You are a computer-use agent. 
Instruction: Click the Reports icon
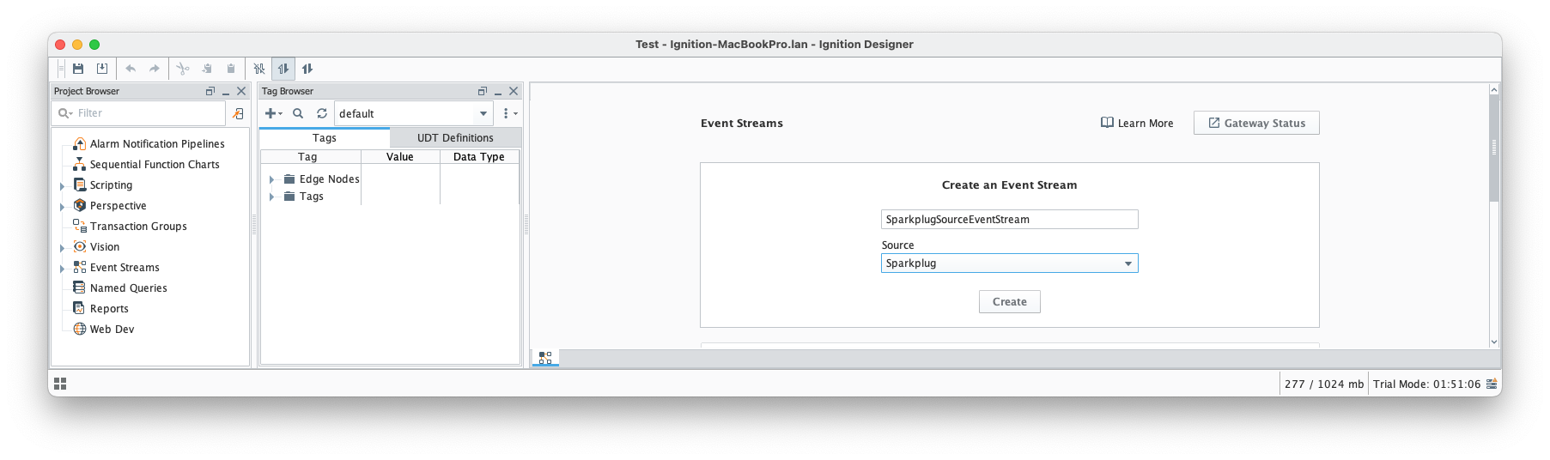(80, 309)
